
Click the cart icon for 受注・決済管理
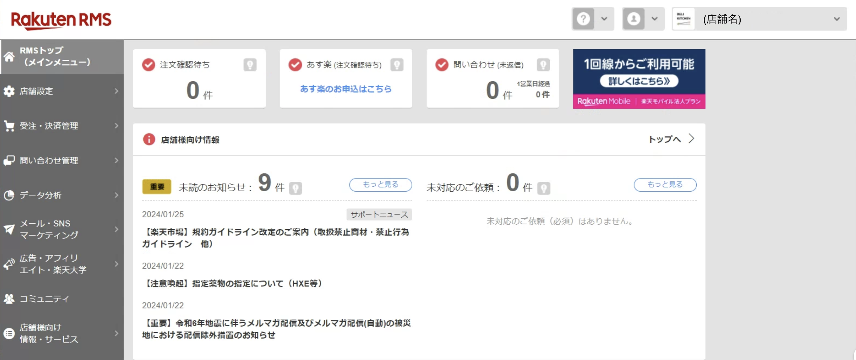point(9,126)
